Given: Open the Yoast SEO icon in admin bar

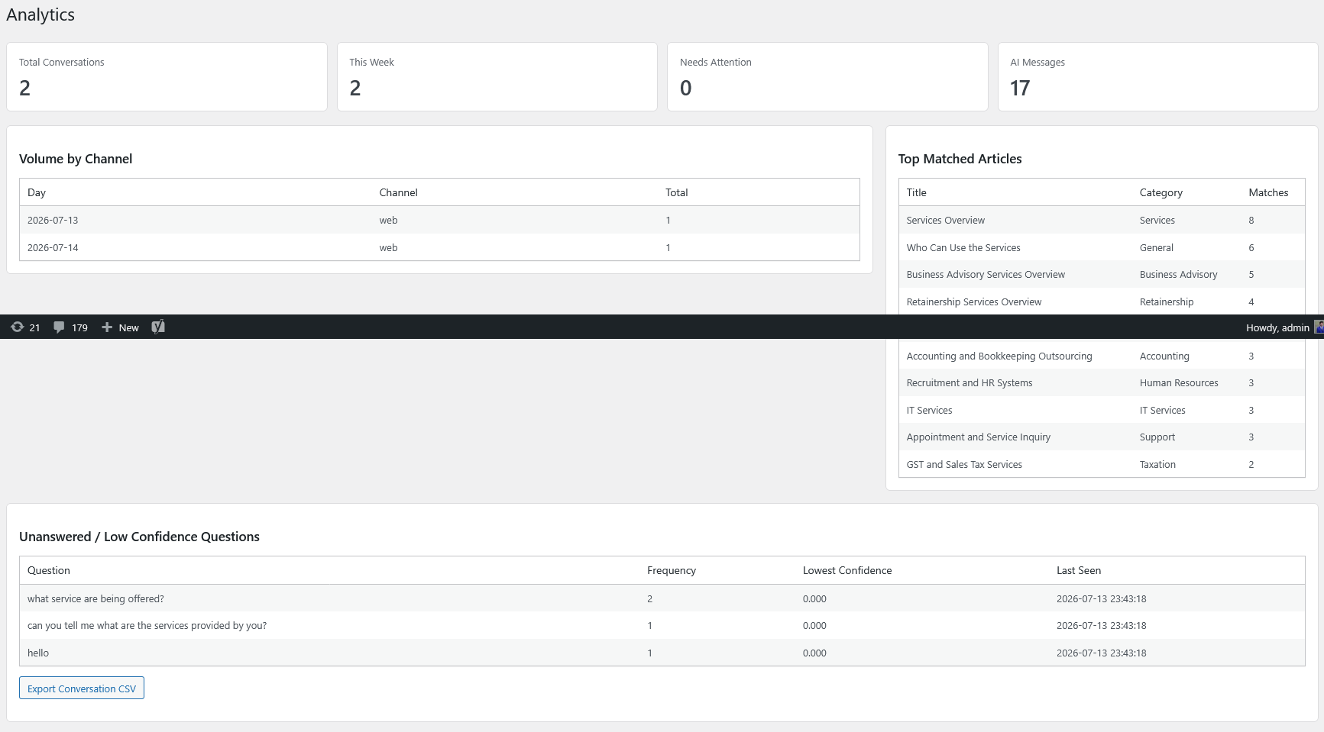Looking at the screenshot, I should coord(158,327).
